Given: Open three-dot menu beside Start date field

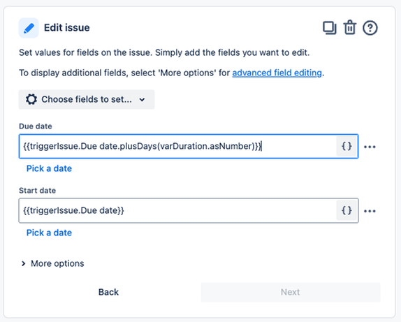Looking at the screenshot, I should point(370,211).
